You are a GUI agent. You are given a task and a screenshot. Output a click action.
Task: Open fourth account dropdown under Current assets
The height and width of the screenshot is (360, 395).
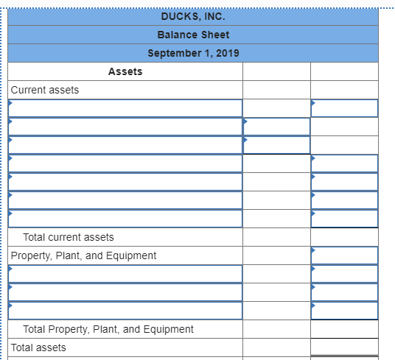125,163
